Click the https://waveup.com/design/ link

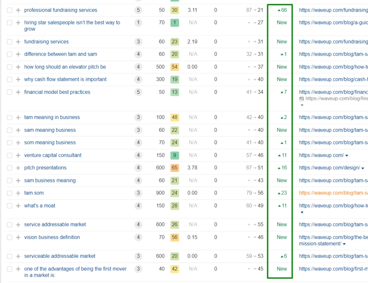point(330,168)
